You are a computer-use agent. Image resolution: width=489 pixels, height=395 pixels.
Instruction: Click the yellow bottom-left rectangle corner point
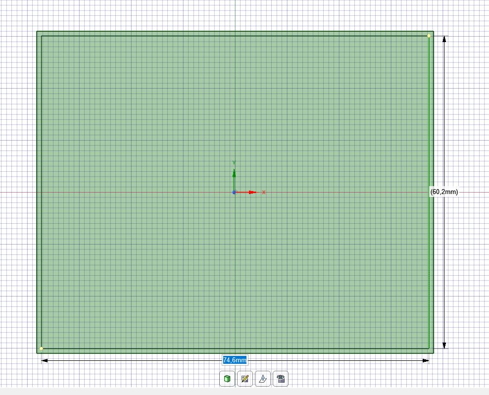[41, 348]
